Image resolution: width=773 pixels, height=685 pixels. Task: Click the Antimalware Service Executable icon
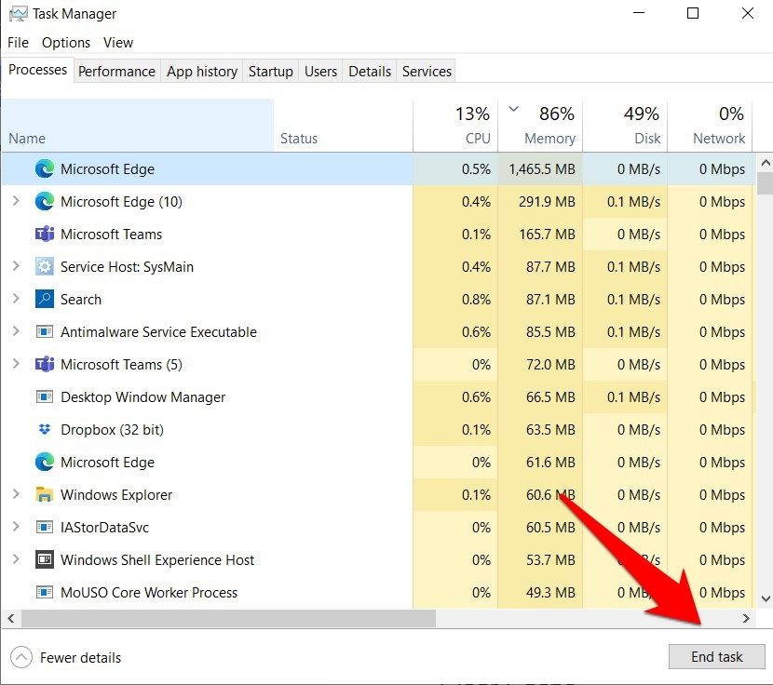pos(44,332)
